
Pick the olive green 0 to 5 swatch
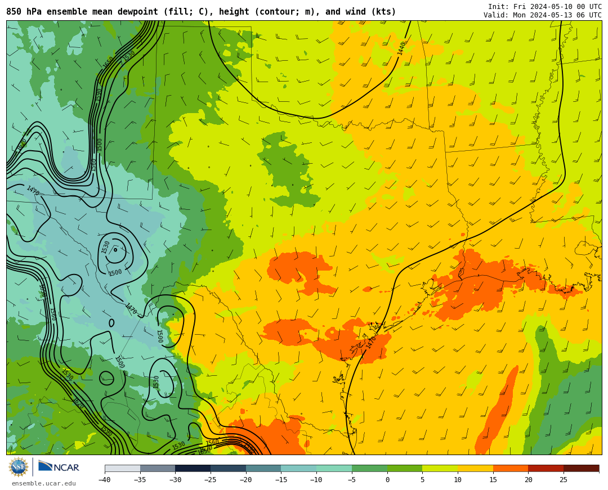(405, 468)
